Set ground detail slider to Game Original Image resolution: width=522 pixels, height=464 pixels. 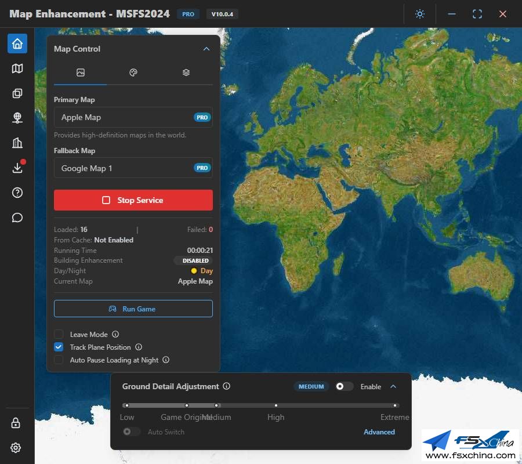point(187,405)
